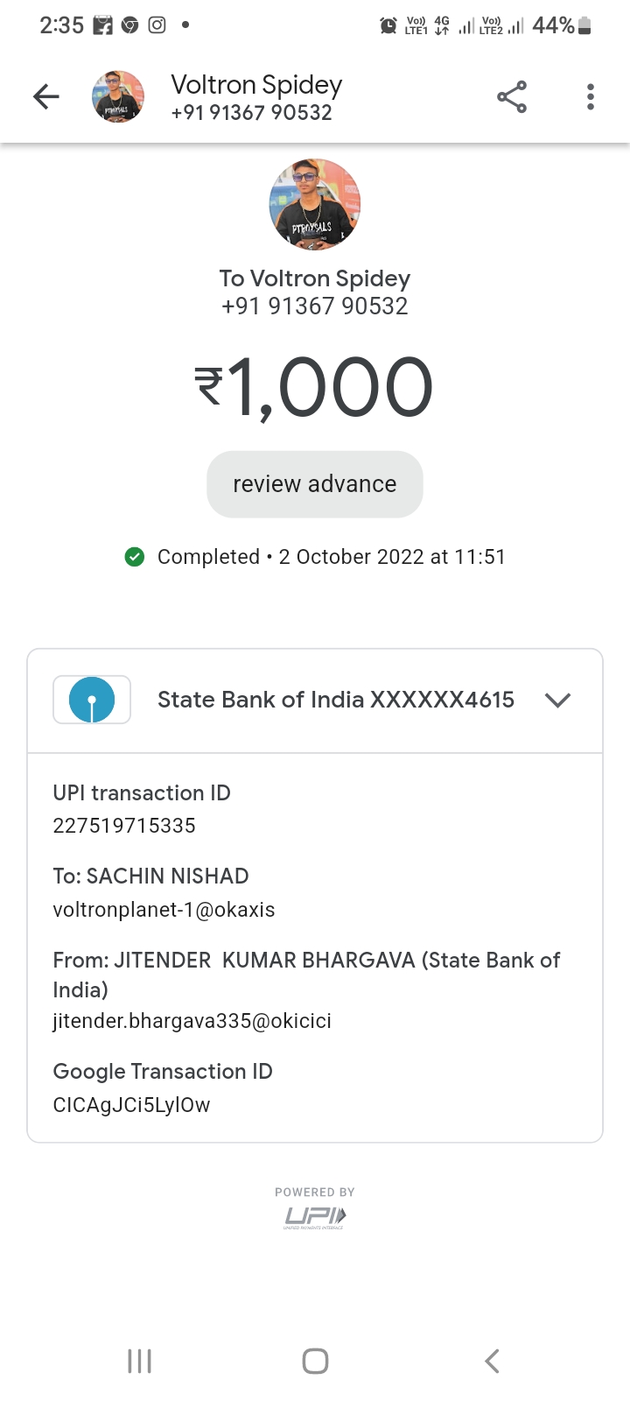Viewport: 630px width, 1401px height.
Task: Tap the large recipient profile picture
Action: tap(315, 204)
